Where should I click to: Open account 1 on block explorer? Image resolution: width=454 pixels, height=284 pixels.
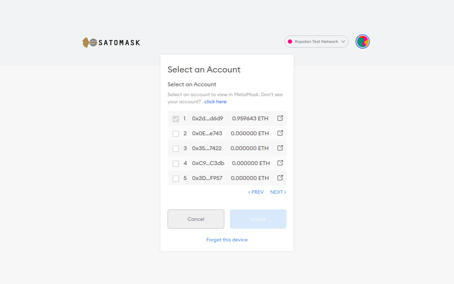point(280,118)
